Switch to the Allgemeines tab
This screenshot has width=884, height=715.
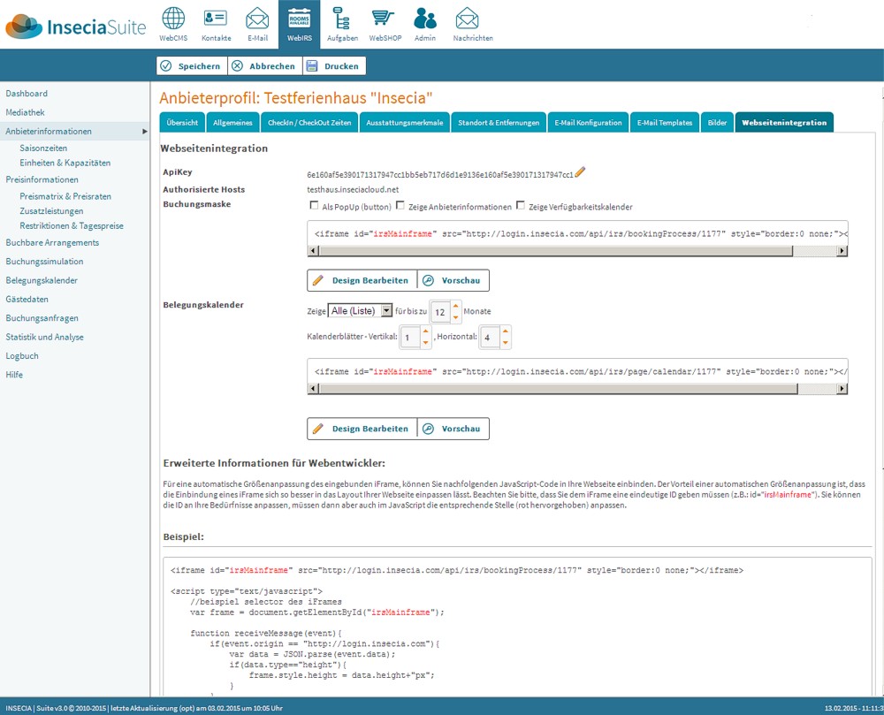(x=232, y=122)
